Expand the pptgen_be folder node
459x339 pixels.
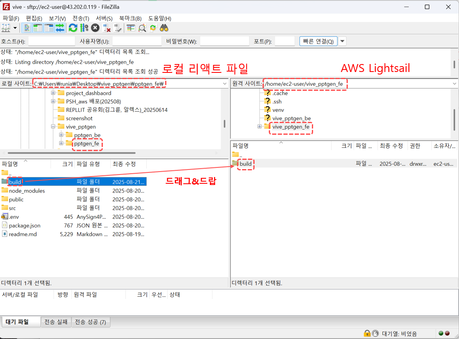click(61, 135)
